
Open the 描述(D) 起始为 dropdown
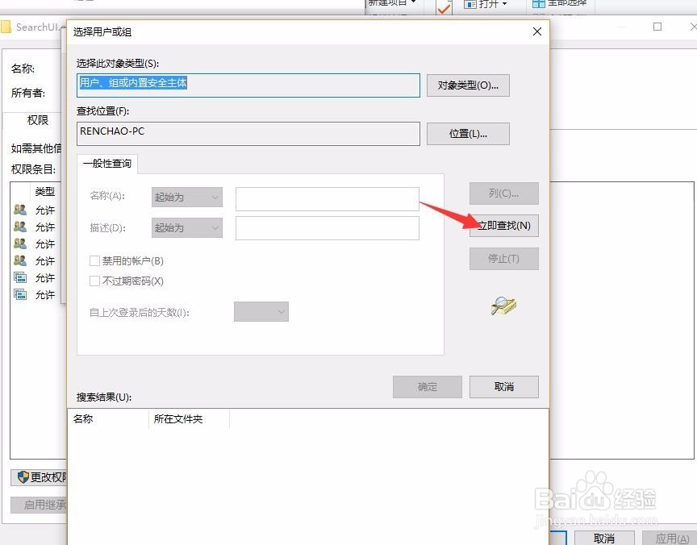pos(186,227)
